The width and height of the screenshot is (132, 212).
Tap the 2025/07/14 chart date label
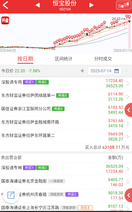pos(123,51)
